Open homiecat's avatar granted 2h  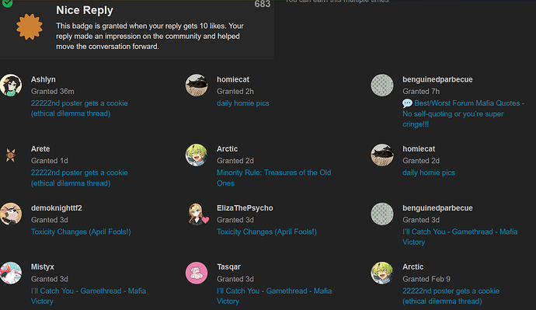pyautogui.click(x=197, y=85)
